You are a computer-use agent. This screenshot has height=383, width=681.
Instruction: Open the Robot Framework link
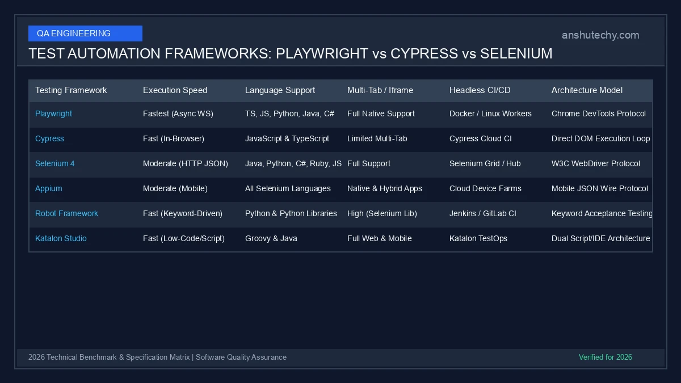point(66,213)
